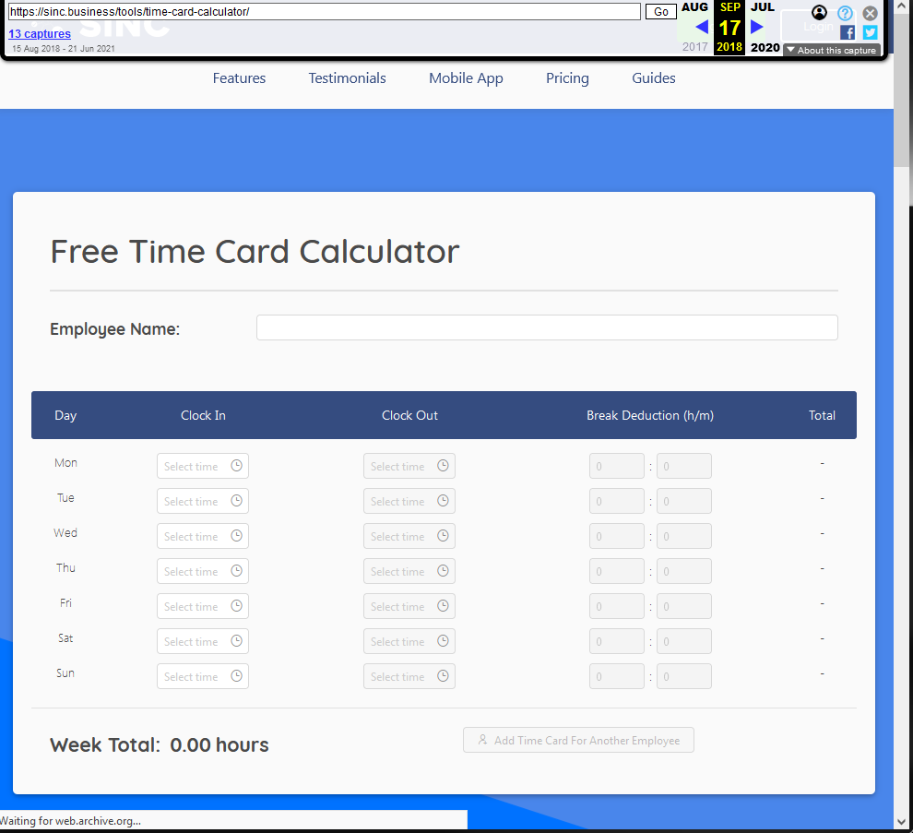The image size is (913, 833).
Task: Click the Wayback Machine next capture arrow
Action: 757,27
